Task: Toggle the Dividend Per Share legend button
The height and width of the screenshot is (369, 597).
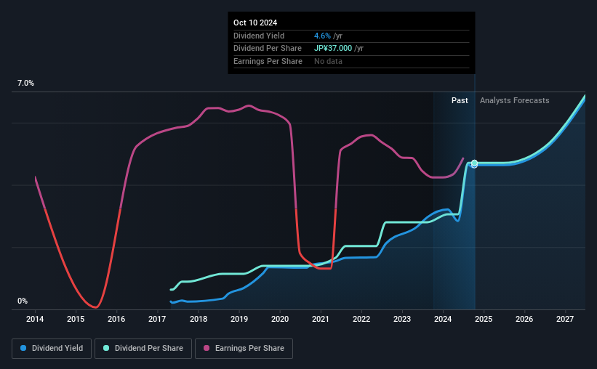Action: point(143,349)
